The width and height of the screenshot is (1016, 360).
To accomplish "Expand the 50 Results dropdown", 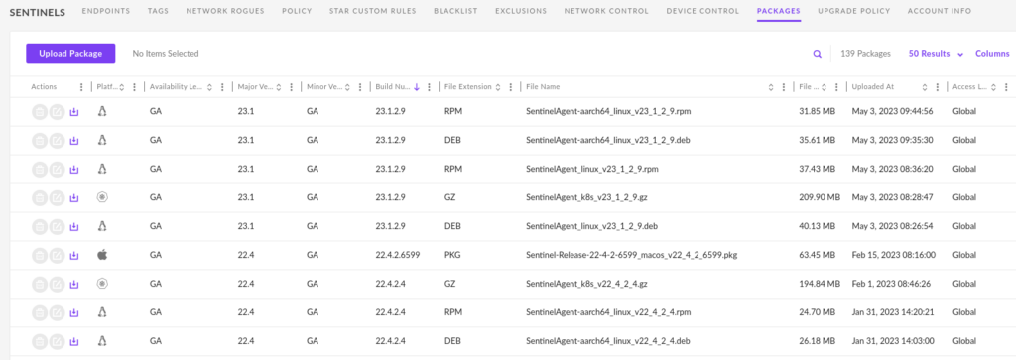I will 937,54.
